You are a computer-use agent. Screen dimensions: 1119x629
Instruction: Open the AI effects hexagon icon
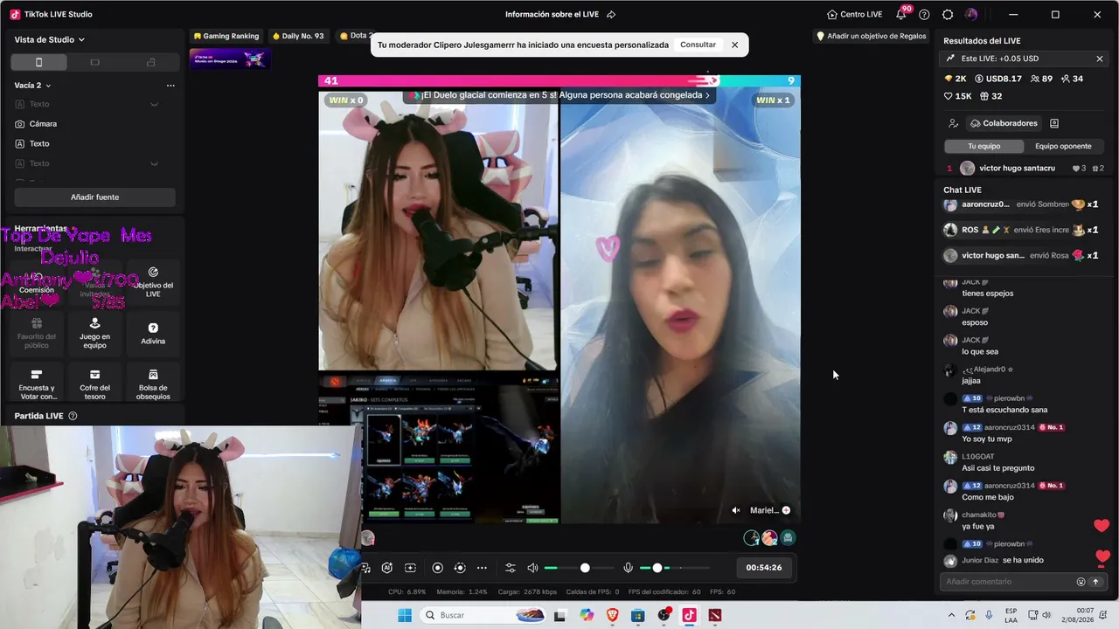387,568
